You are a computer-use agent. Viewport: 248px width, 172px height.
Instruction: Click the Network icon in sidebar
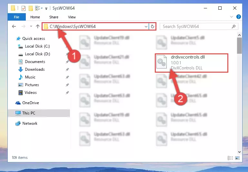18,123
